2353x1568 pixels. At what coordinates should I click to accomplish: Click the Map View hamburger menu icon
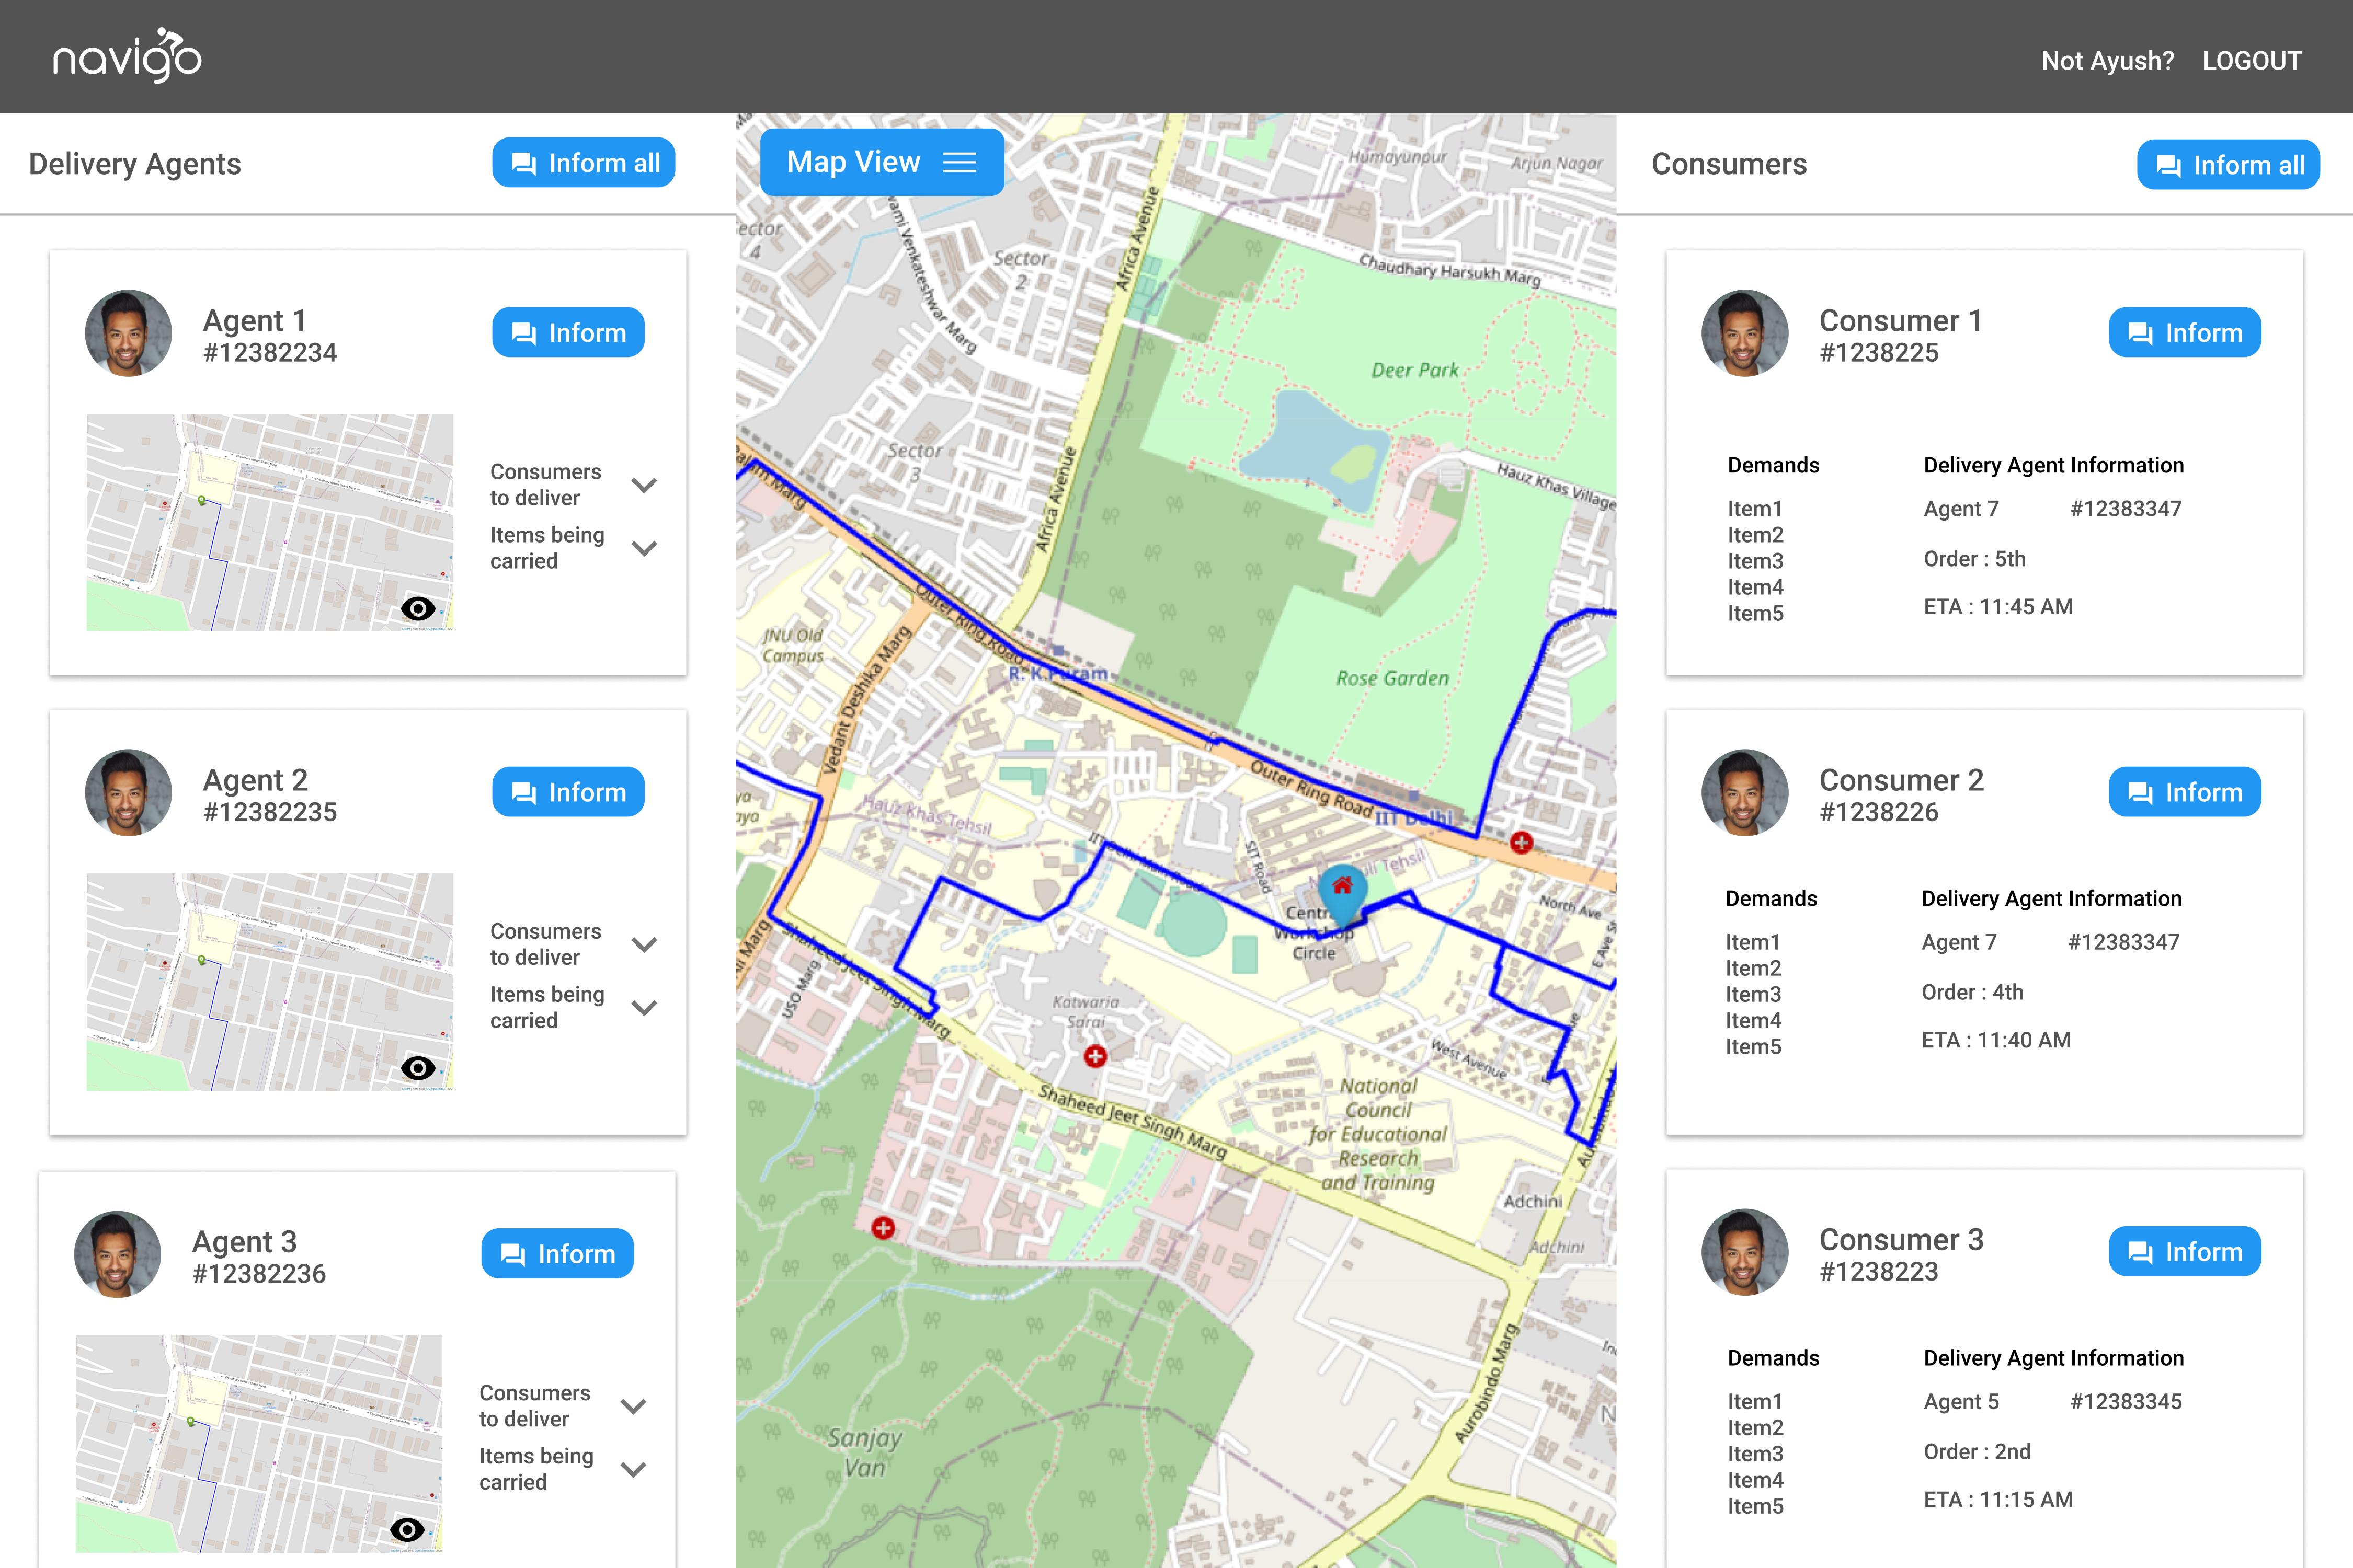pyautogui.click(x=960, y=162)
